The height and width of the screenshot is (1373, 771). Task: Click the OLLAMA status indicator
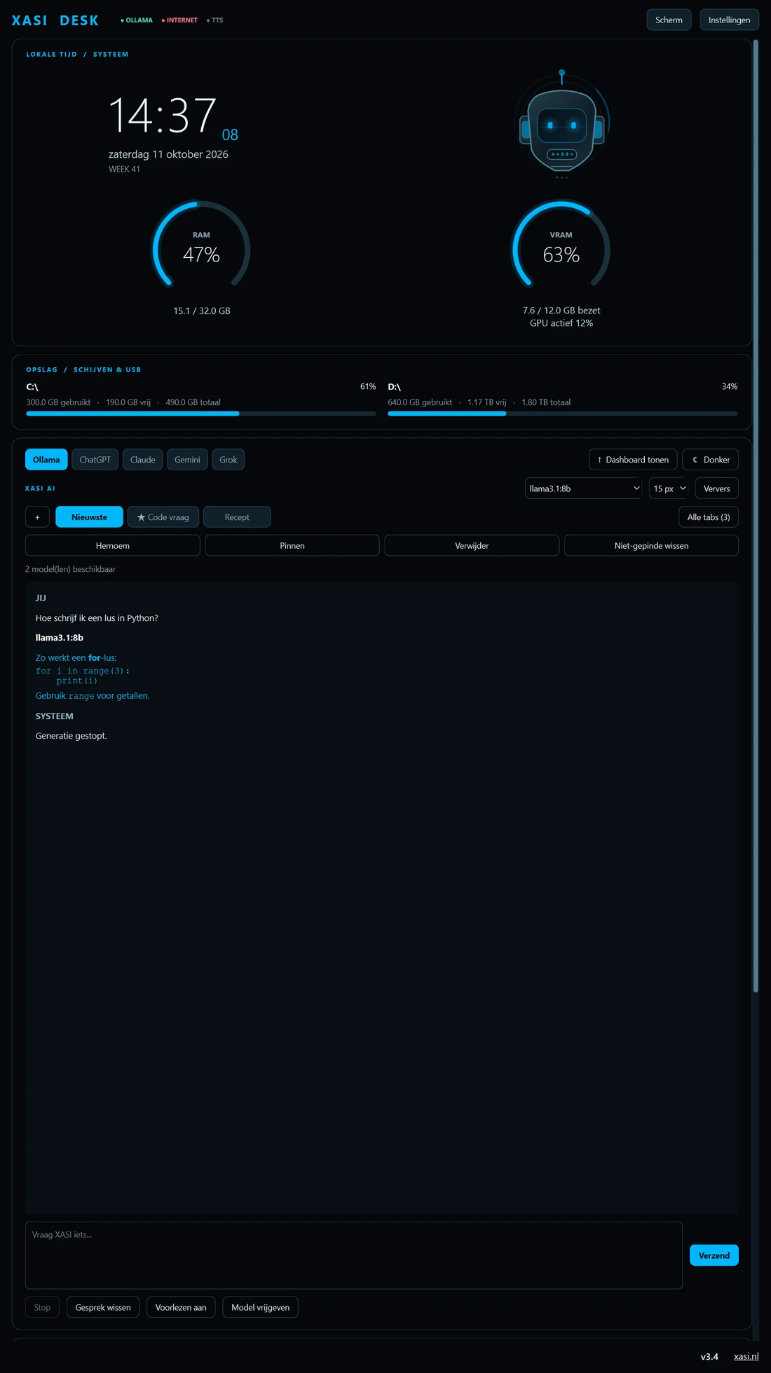(x=137, y=20)
